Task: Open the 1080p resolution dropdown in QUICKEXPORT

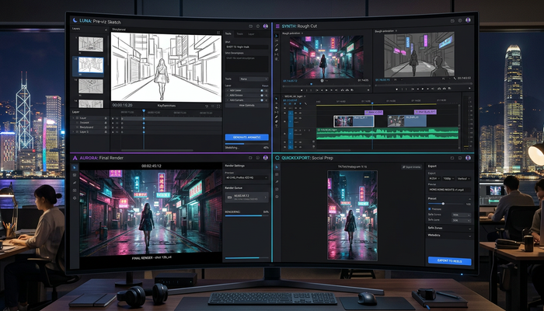Action: [448, 179]
